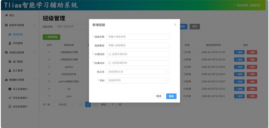Focus the 班级教室 input field
Screen dimensions: 269x128
138,46
